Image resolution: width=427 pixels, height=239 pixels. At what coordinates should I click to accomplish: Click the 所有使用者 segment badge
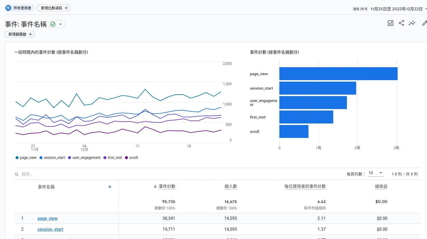click(x=19, y=8)
